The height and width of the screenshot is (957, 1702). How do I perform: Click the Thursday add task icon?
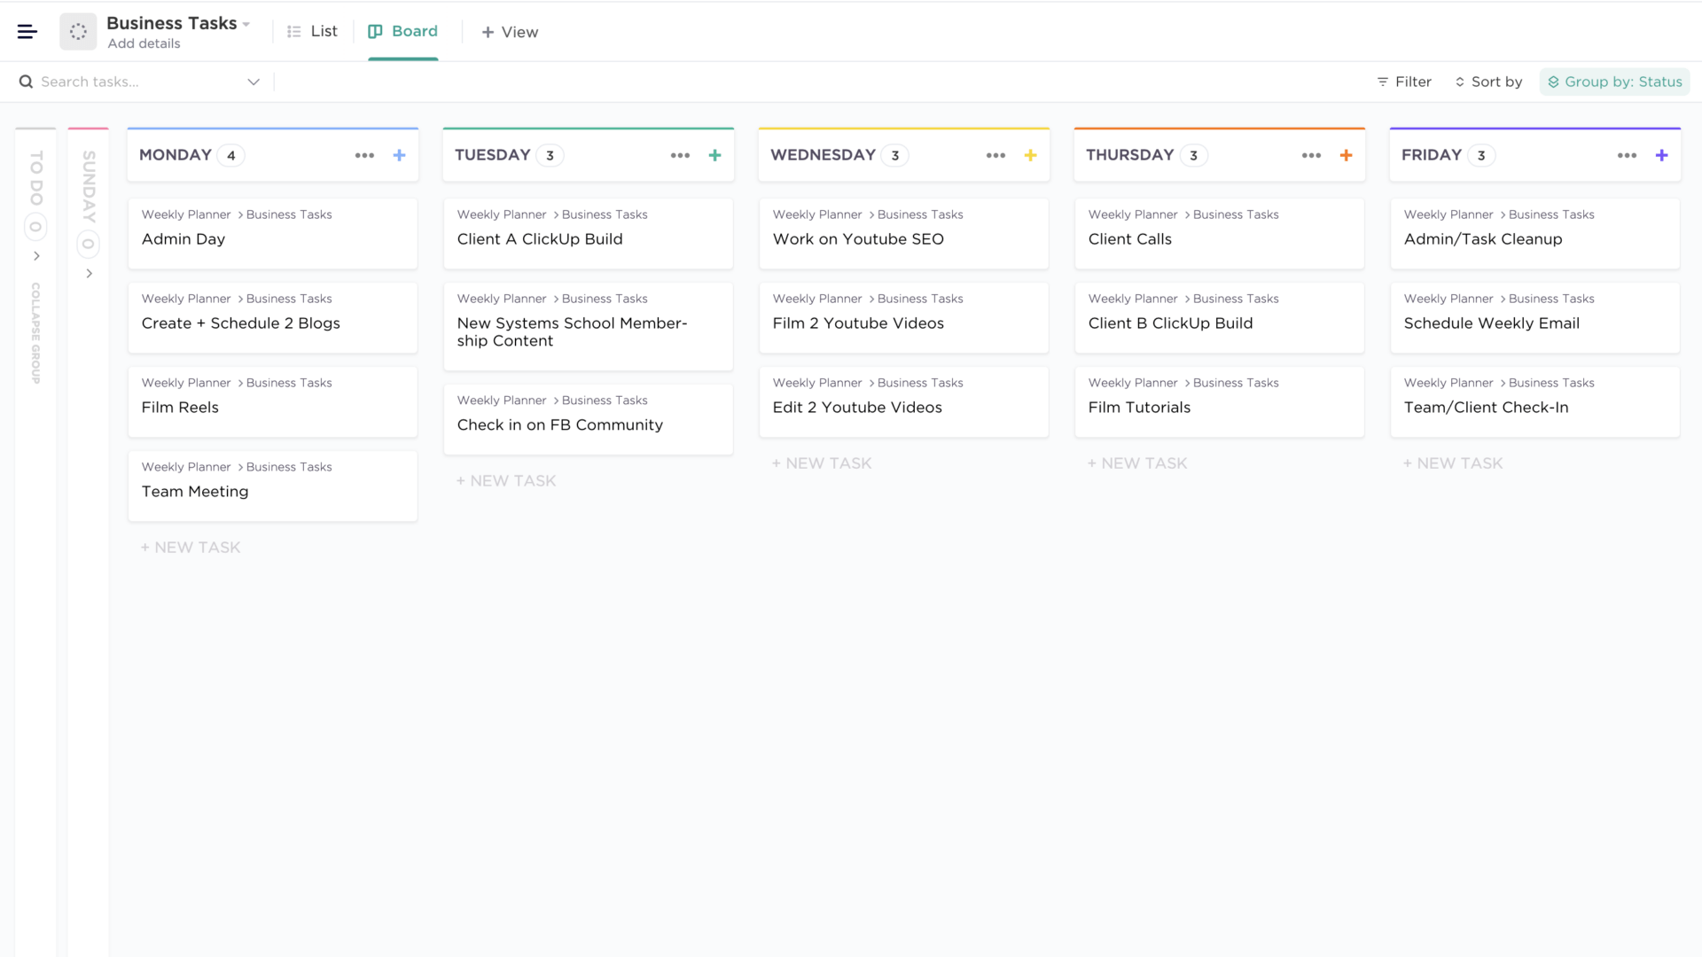click(1346, 154)
